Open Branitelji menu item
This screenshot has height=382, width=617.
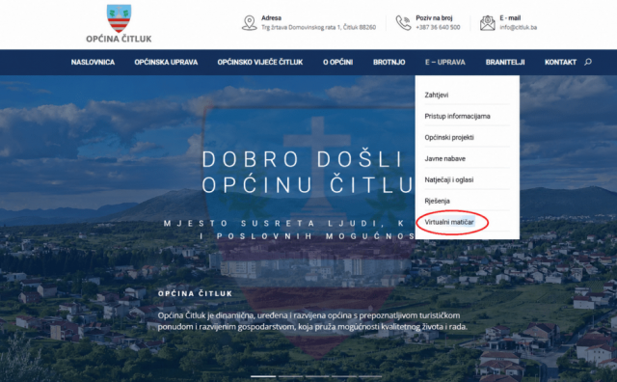tap(505, 63)
